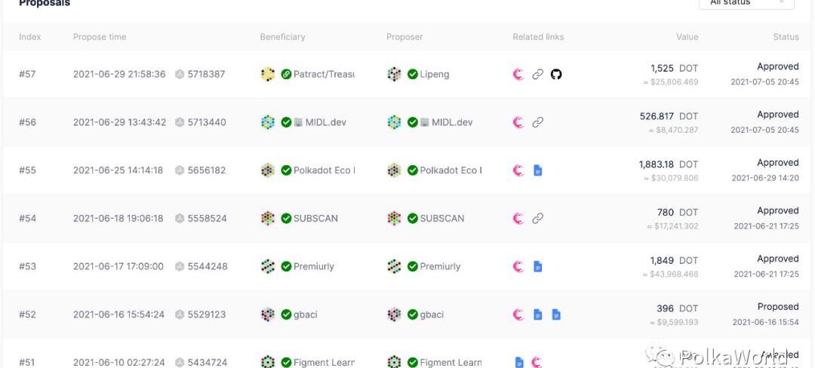
Task: Open second blue document icon for gbaci proposal
Action: pyautogui.click(x=556, y=314)
